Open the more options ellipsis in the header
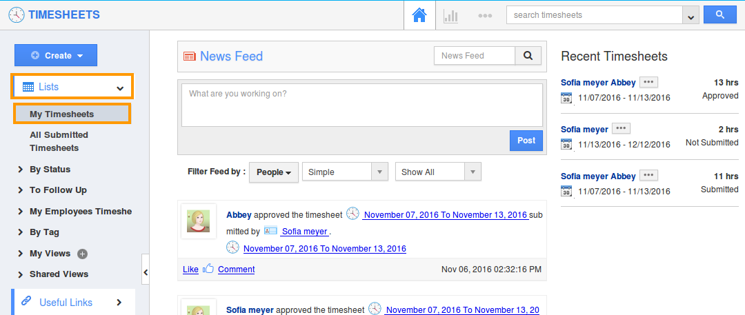 coord(485,16)
